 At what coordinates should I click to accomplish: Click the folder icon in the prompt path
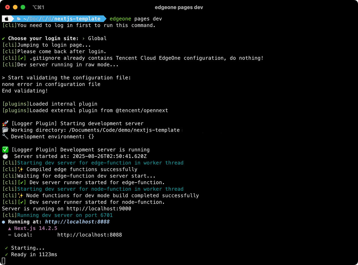coord(19,19)
